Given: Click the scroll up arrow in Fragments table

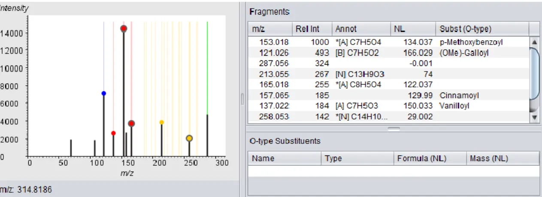Looking at the screenshot, I should (x=534, y=42).
